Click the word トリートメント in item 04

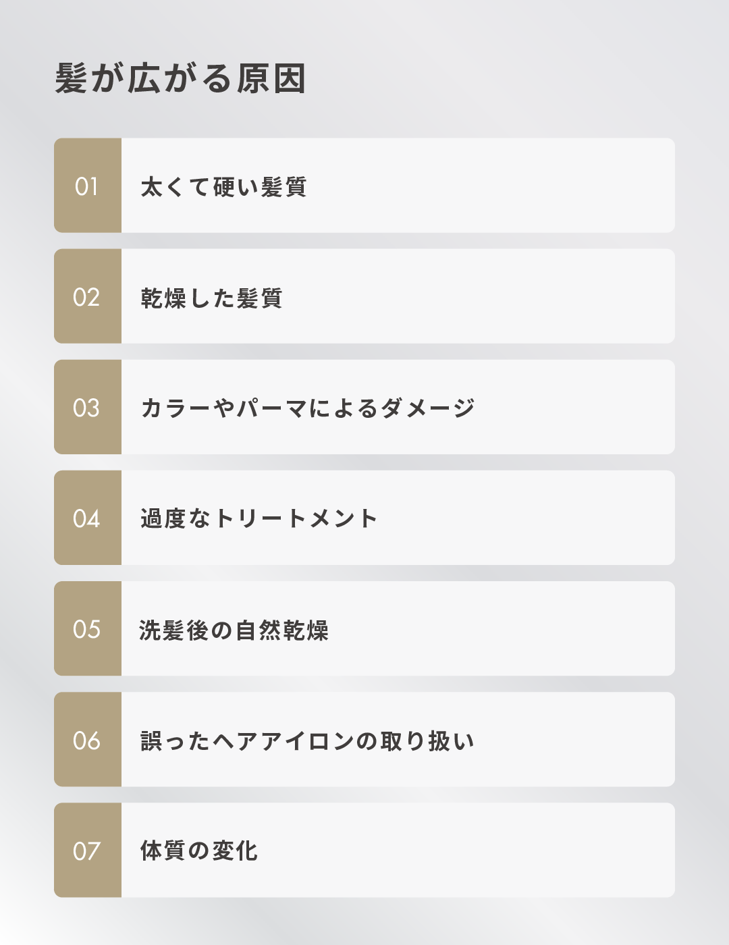pyautogui.click(x=295, y=519)
